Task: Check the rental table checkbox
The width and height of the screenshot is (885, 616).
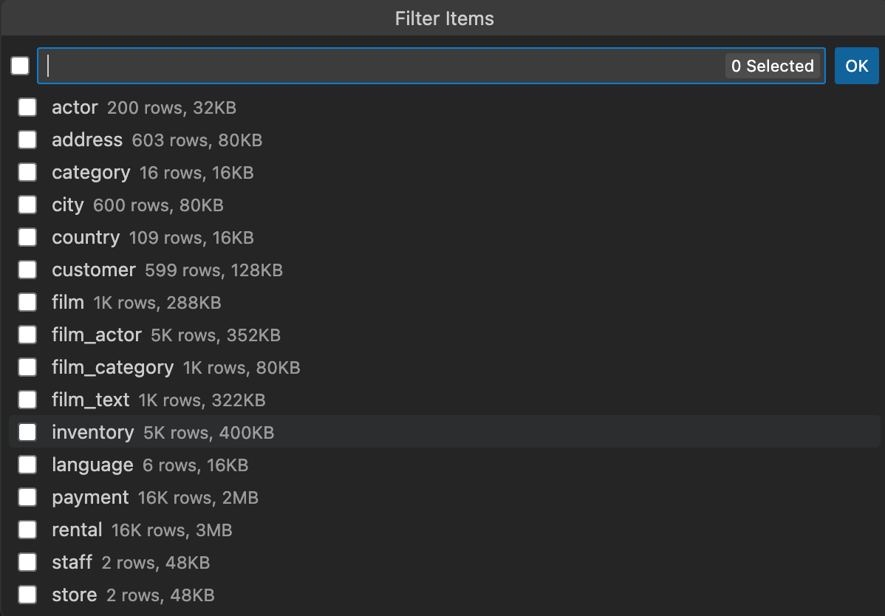Action: (x=27, y=530)
